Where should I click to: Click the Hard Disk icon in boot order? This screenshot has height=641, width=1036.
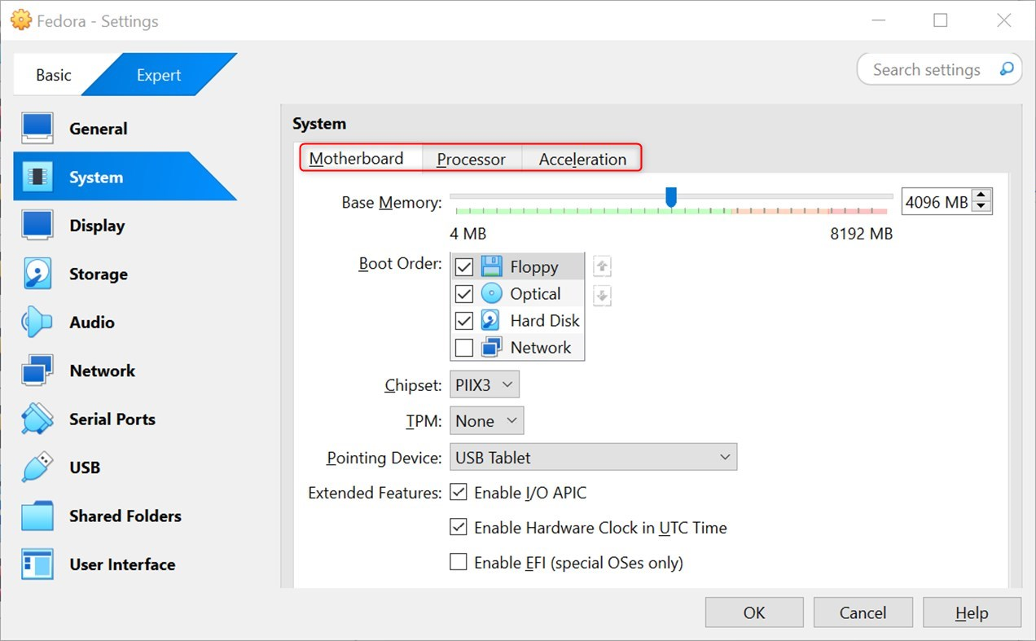tap(491, 320)
